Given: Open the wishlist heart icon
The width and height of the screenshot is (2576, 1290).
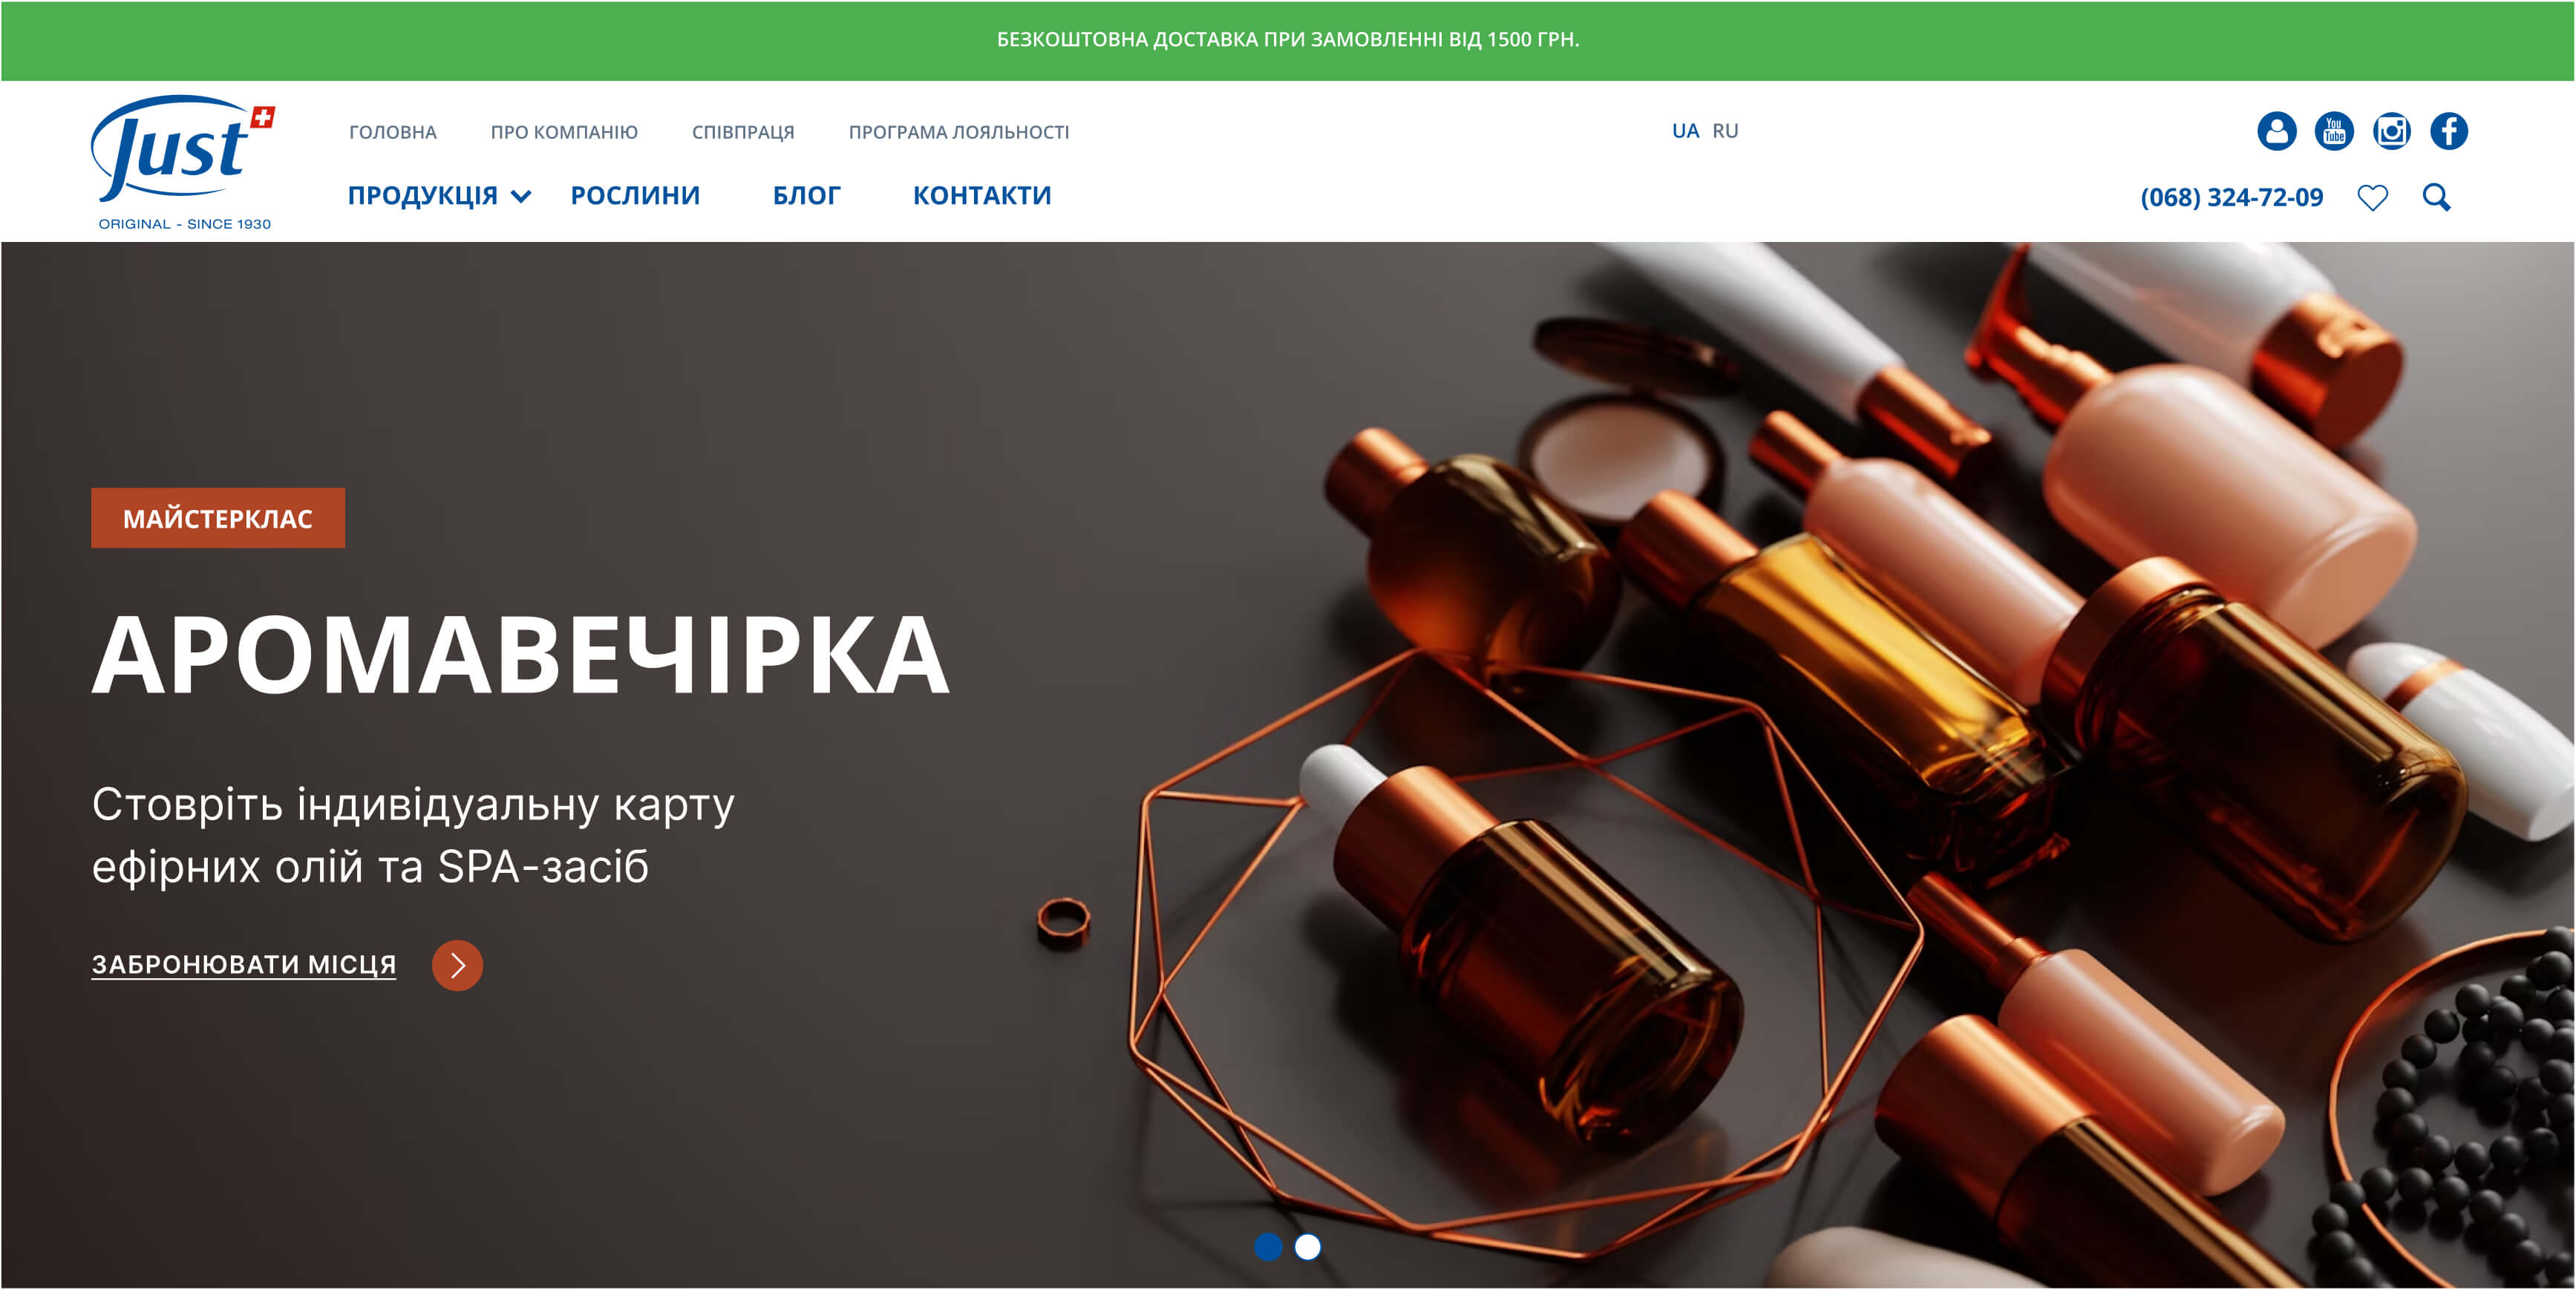Looking at the screenshot, I should pyautogui.click(x=2372, y=197).
